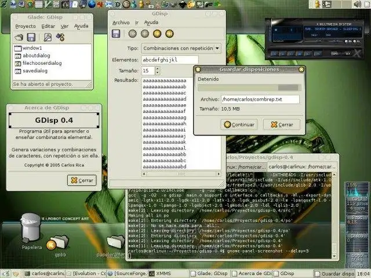Click the second gray round arrow in GDisp toolbar
371x278 pixels.
pyautogui.click(x=145, y=34)
